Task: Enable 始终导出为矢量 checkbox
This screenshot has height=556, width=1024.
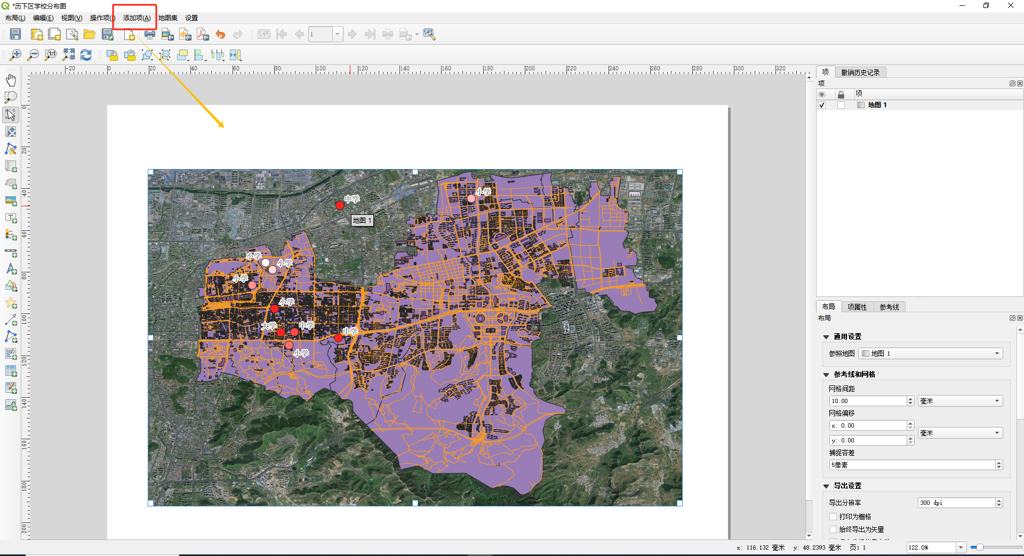Action: pyautogui.click(x=833, y=529)
